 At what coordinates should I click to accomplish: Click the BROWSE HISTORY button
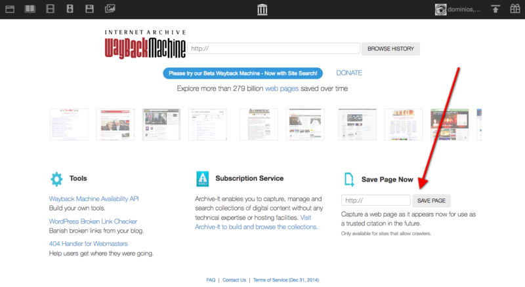click(390, 49)
